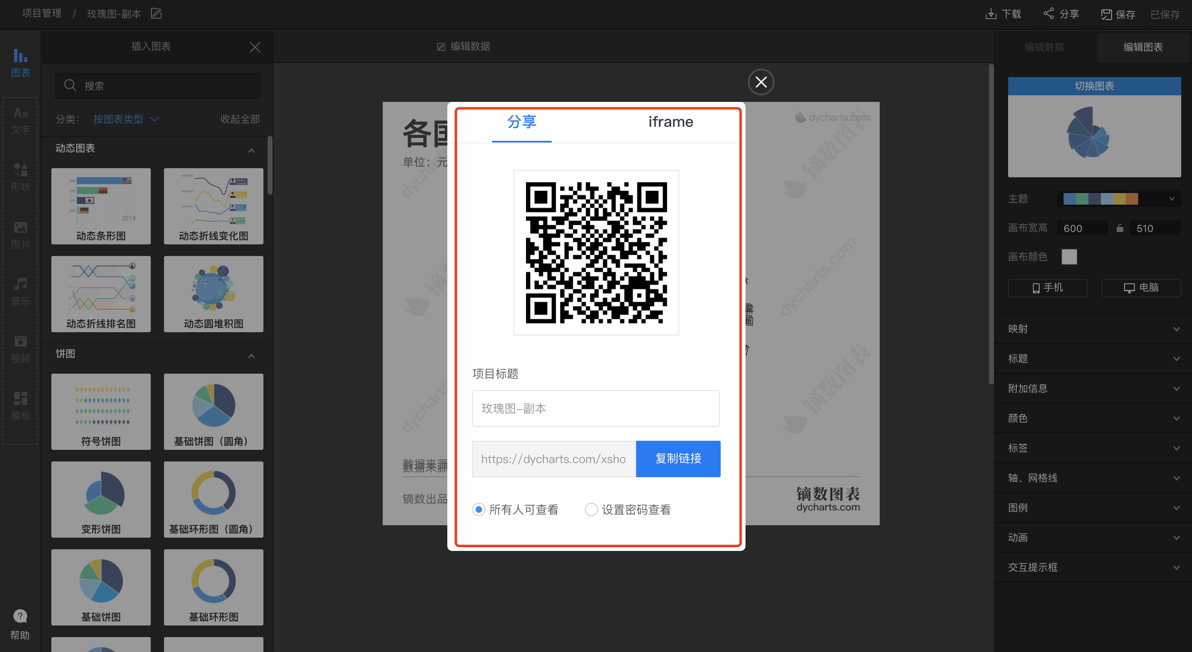Click the canvas height 510 field
Image resolution: width=1192 pixels, height=652 pixels.
coord(1155,228)
